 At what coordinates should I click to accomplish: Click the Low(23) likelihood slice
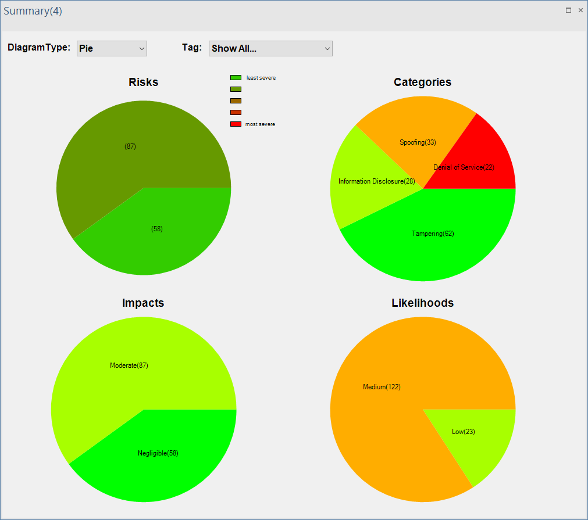coord(464,432)
